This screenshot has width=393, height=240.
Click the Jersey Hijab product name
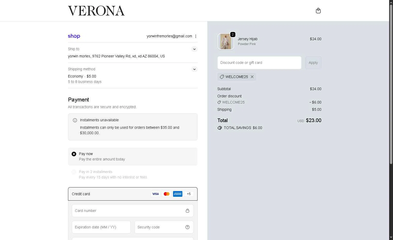[247, 39]
